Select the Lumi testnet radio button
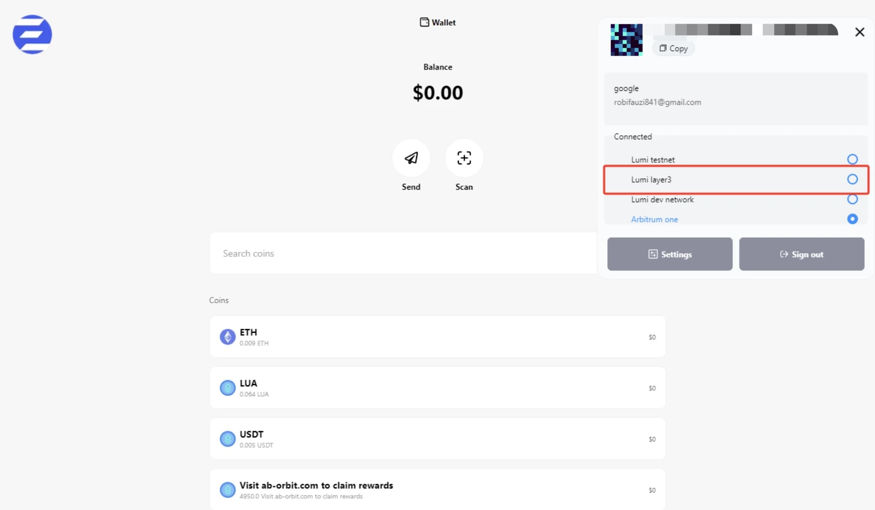 click(x=852, y=159)
